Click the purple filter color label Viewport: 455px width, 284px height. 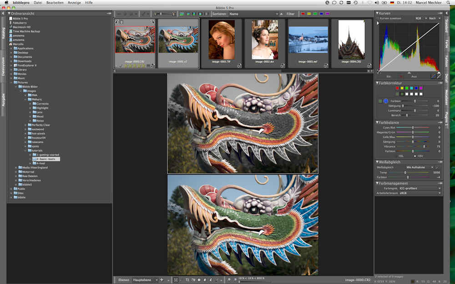pyautogui.click(x=327, y=14)
